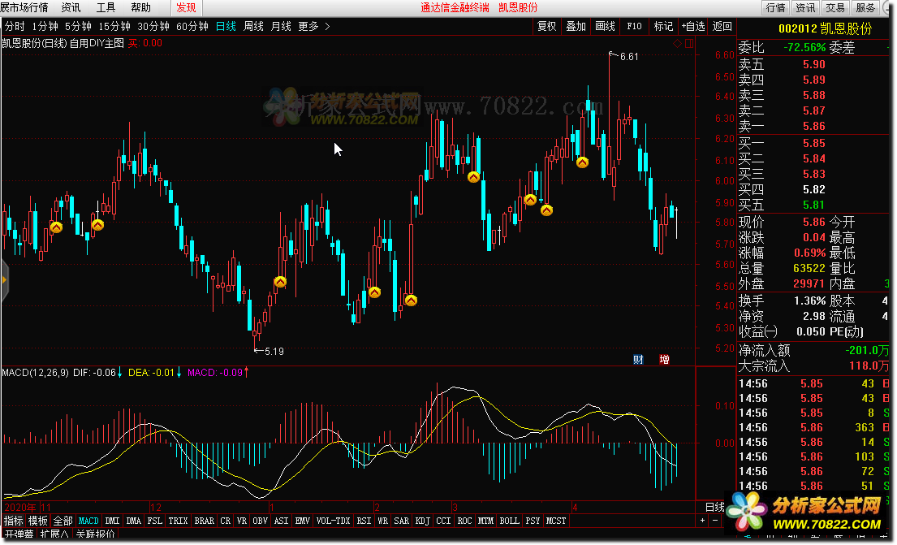The height and width of the screenshot is (545, 897).
Task: Select the 15分钟 timeframe
Action: click(x=114, y=26)
